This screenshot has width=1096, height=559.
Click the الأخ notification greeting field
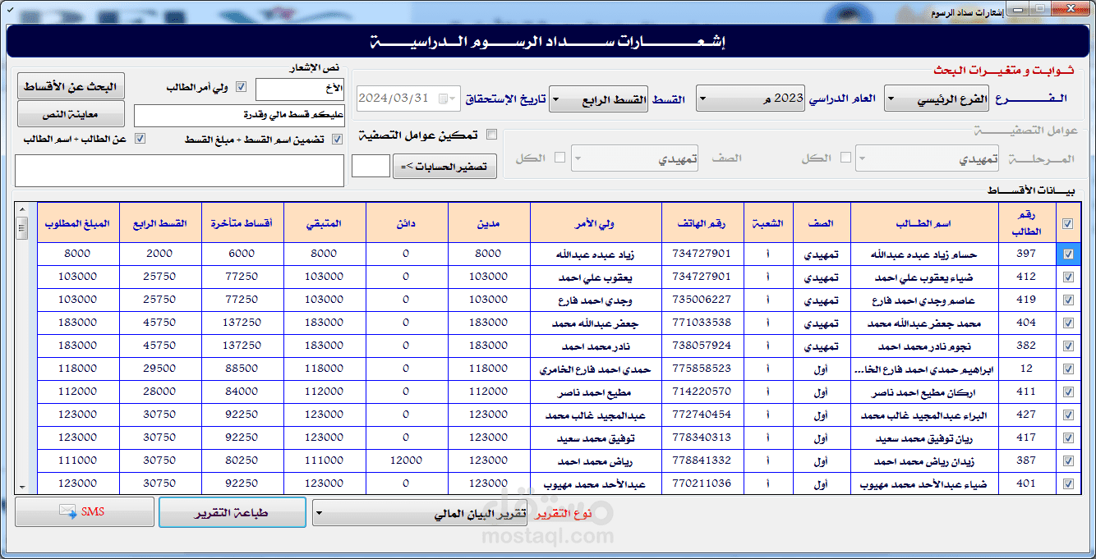click(x=300, y=89)
